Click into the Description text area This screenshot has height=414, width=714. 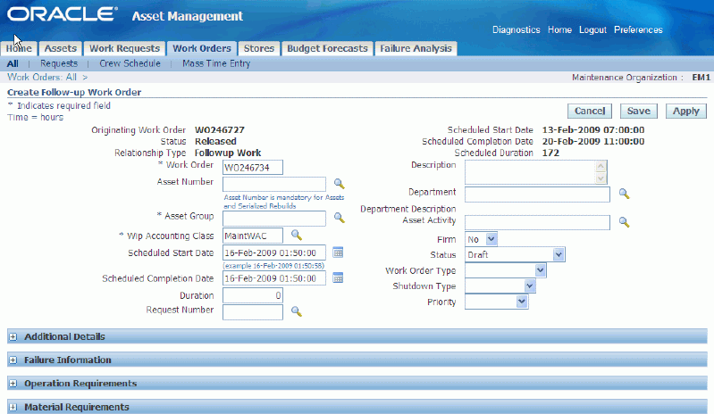[x=530, y=172]
